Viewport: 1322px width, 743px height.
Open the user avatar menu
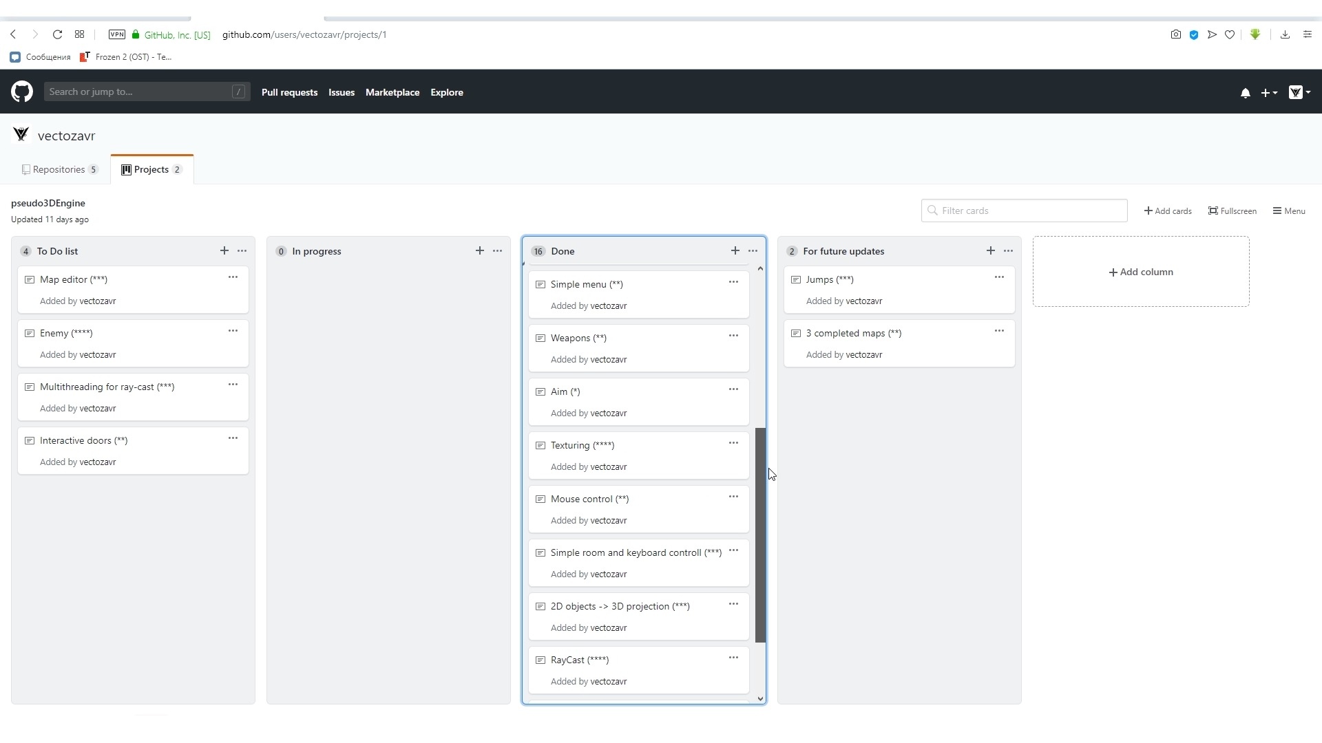(1299, 92)
